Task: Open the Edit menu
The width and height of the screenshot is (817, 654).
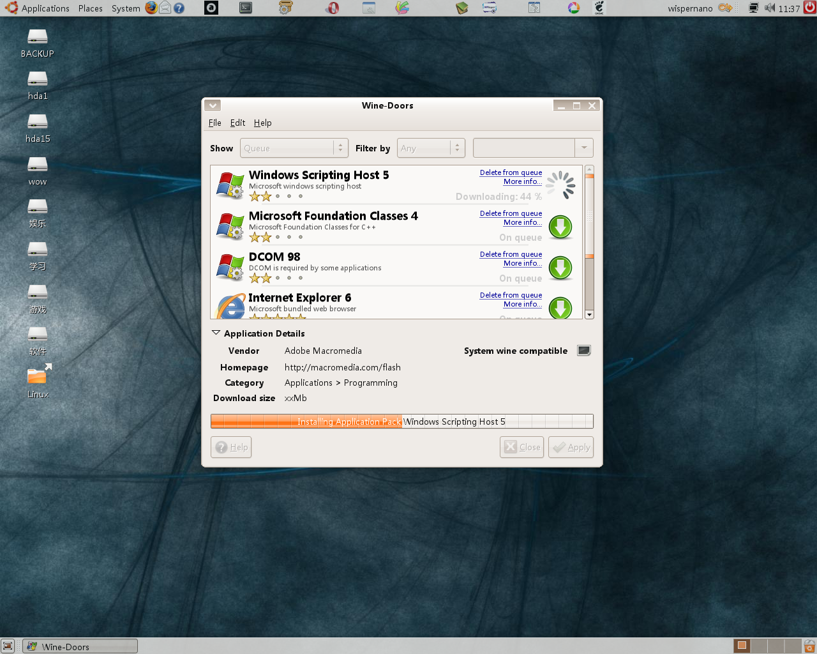Action: (x=237, y=123)
